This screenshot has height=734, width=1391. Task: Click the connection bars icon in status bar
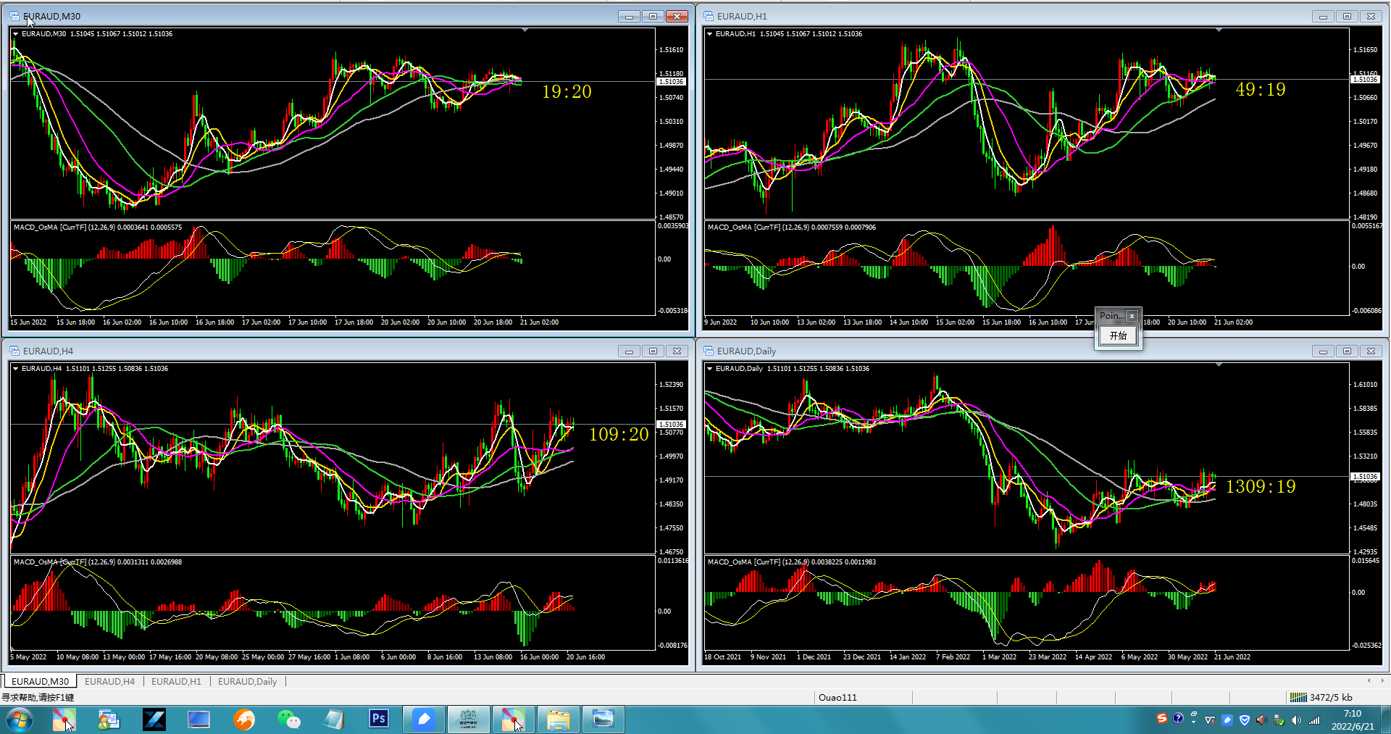pos(1298,697)
